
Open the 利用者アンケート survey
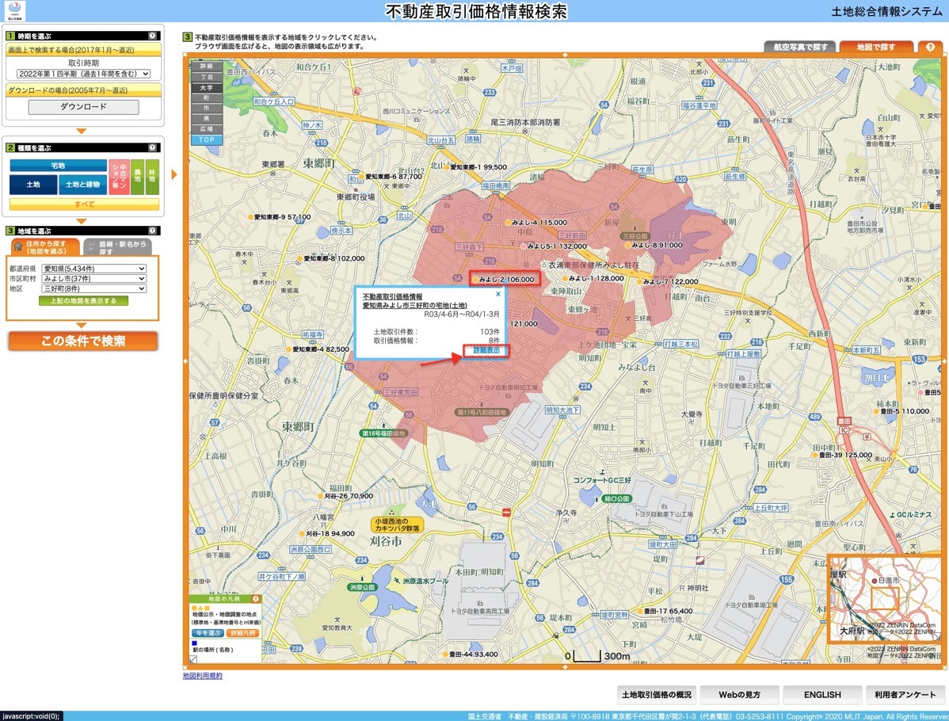click(905, 694)
